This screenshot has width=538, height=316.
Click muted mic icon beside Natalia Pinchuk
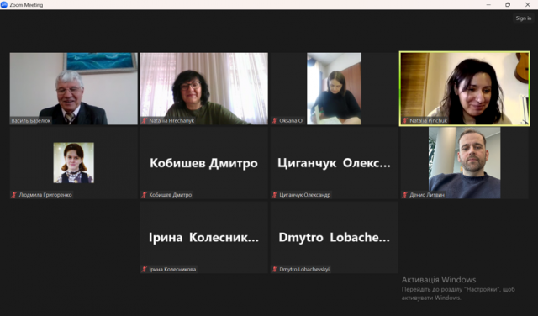pyautogui.click(x=405, y=120)
